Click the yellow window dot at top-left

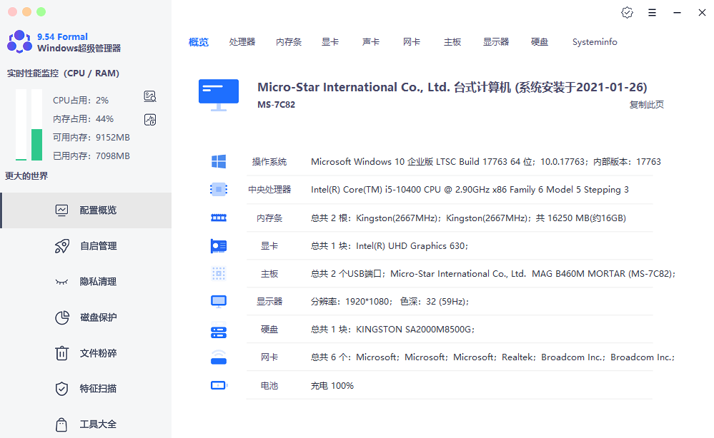coord(27,12)
